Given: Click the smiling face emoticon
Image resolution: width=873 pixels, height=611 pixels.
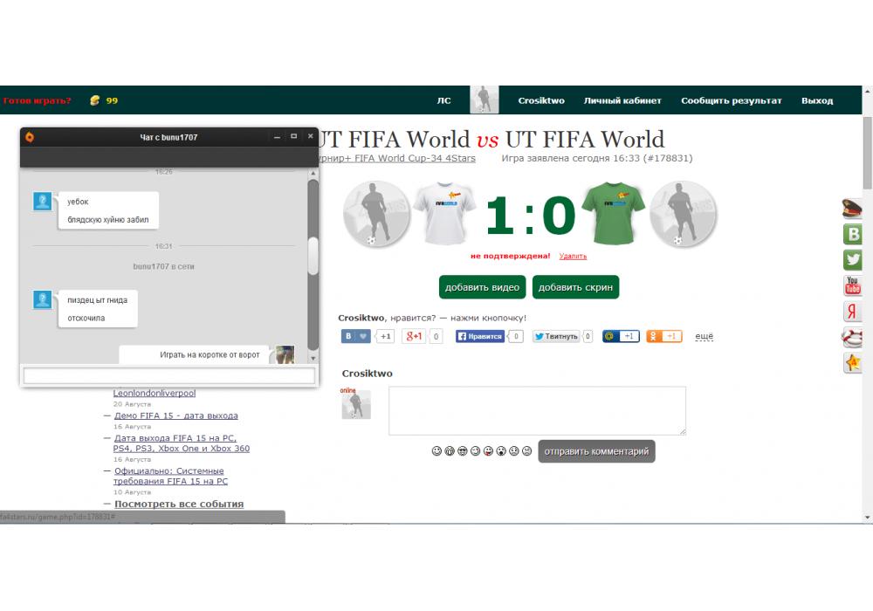Looking at the screenshot, I should [x=437, y=450].
